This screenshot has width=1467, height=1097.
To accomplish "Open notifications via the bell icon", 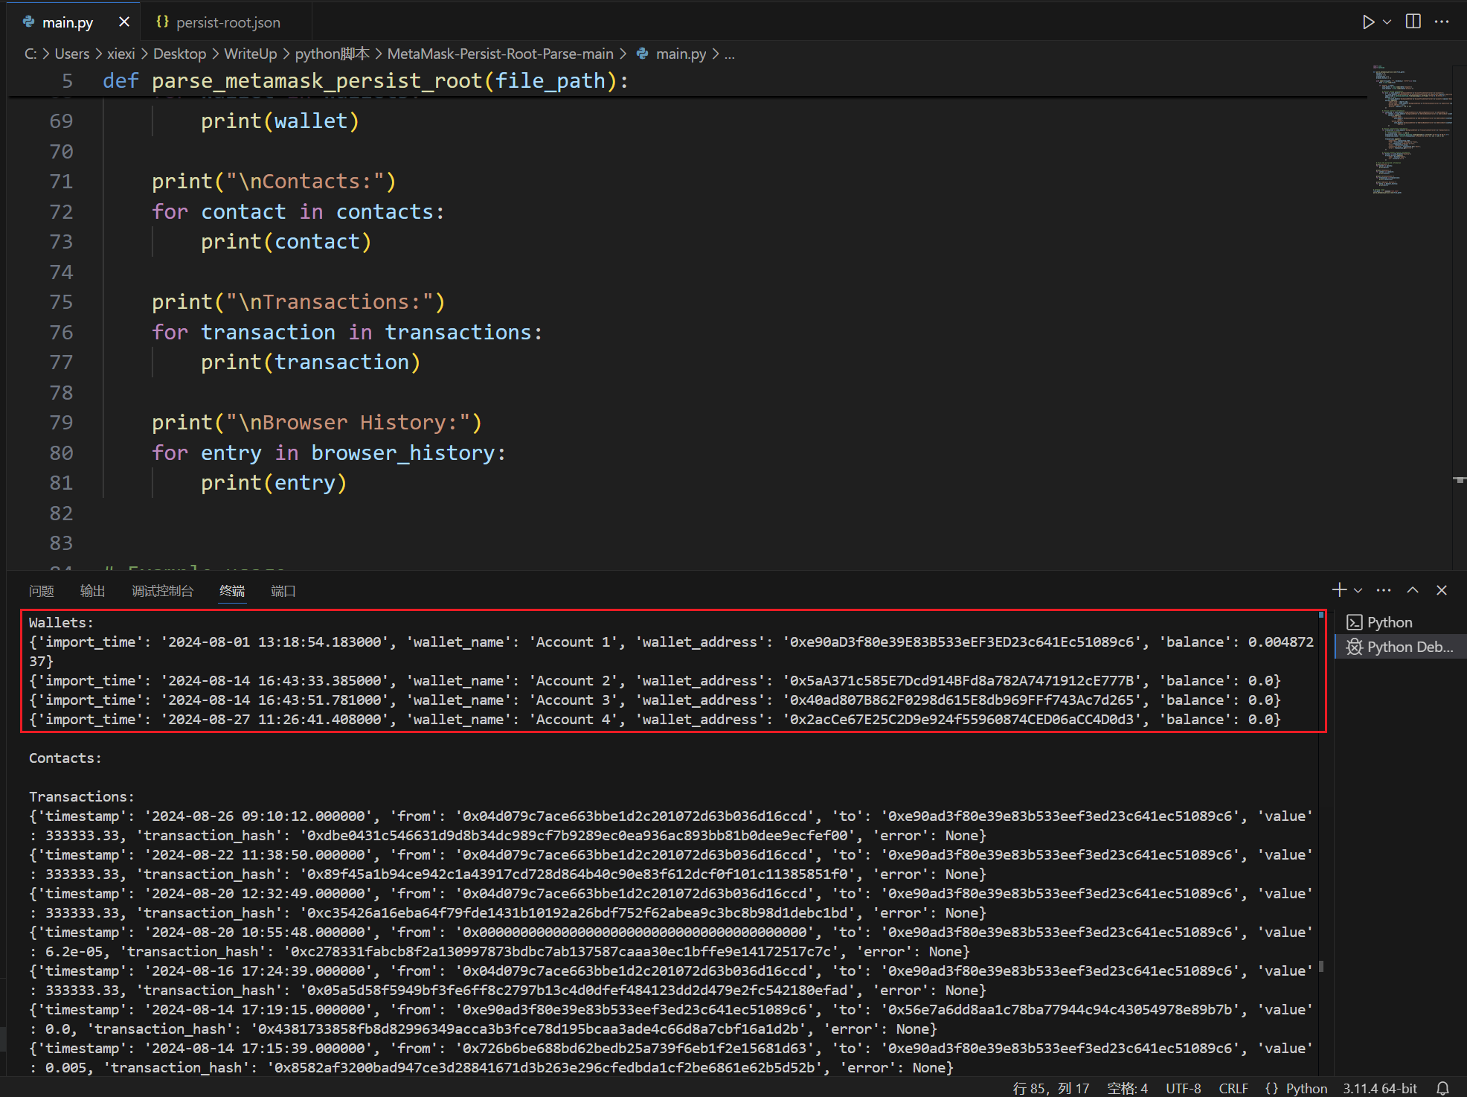I will pos(1442,1087).
